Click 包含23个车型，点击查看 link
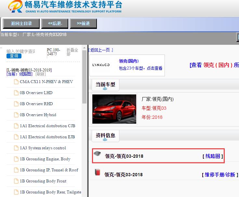Image resolution: width=239 pixels, height=197 pixels. click(x=140, y=68)
